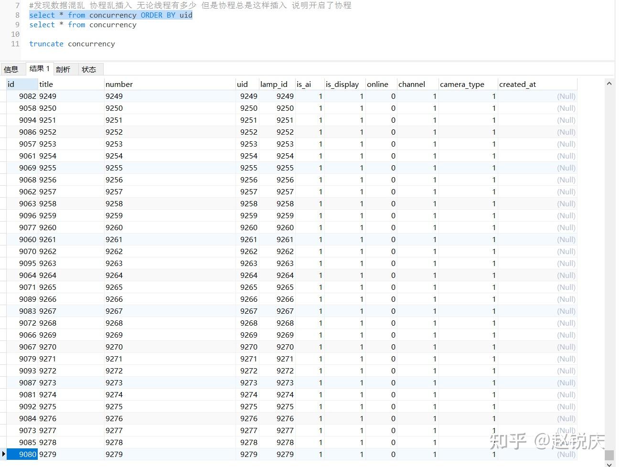Sort results by the id column header
The height and width of the screenshot is (467, 621).
pos(11,84)
